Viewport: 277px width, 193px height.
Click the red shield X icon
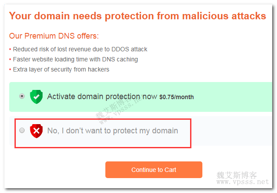click(x=36, y=131)
